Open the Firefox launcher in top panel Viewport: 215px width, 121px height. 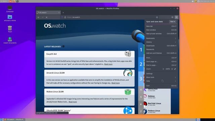point(14,1)
